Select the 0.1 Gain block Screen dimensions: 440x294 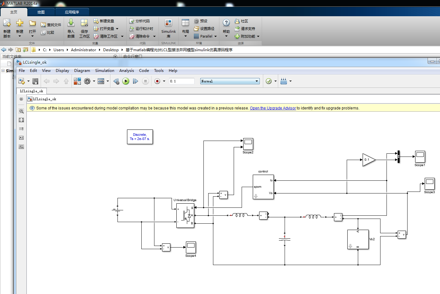(369, 160)
